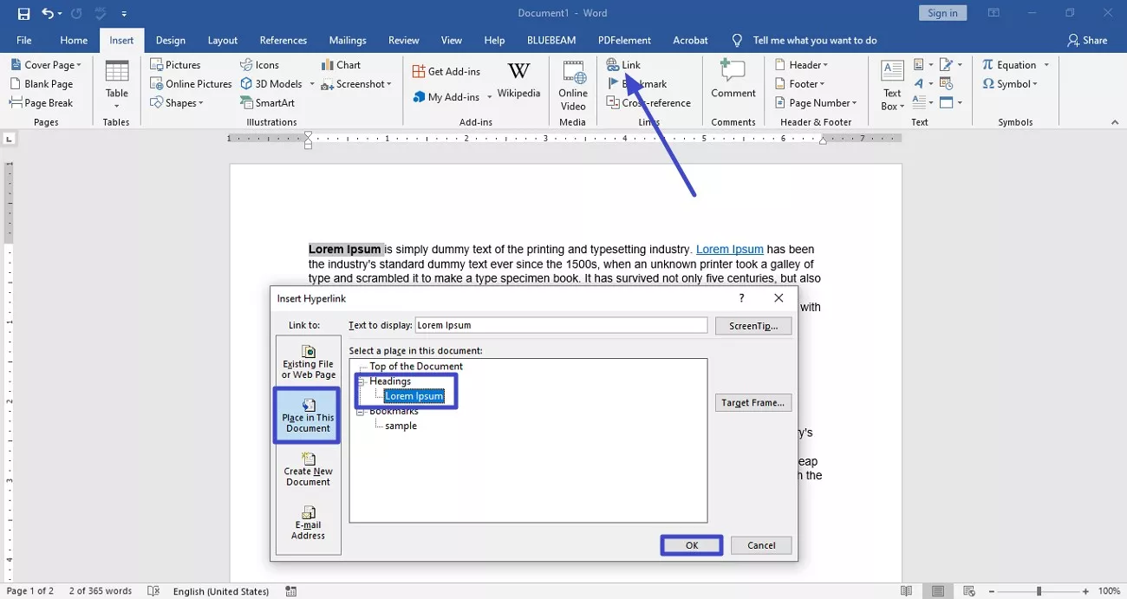This screenshot has height=599, width=1127.
Task: Open Get Add-ins store
Action: pos(446,72)
